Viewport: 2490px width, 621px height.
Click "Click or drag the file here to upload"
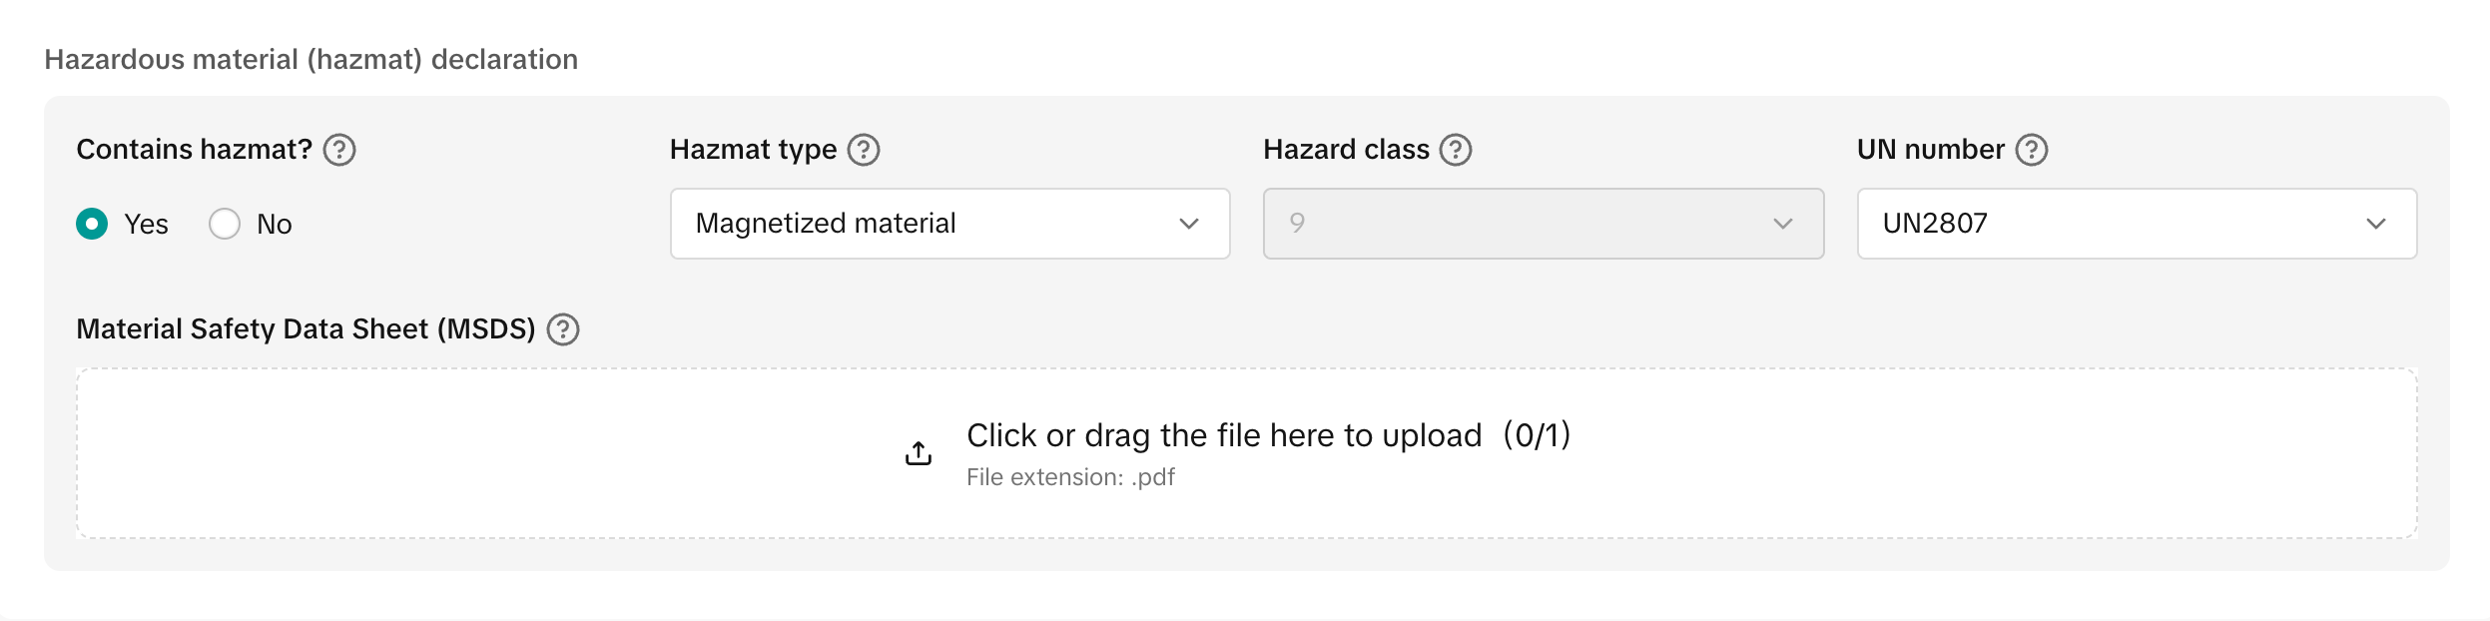click(x=1224, y=435)
